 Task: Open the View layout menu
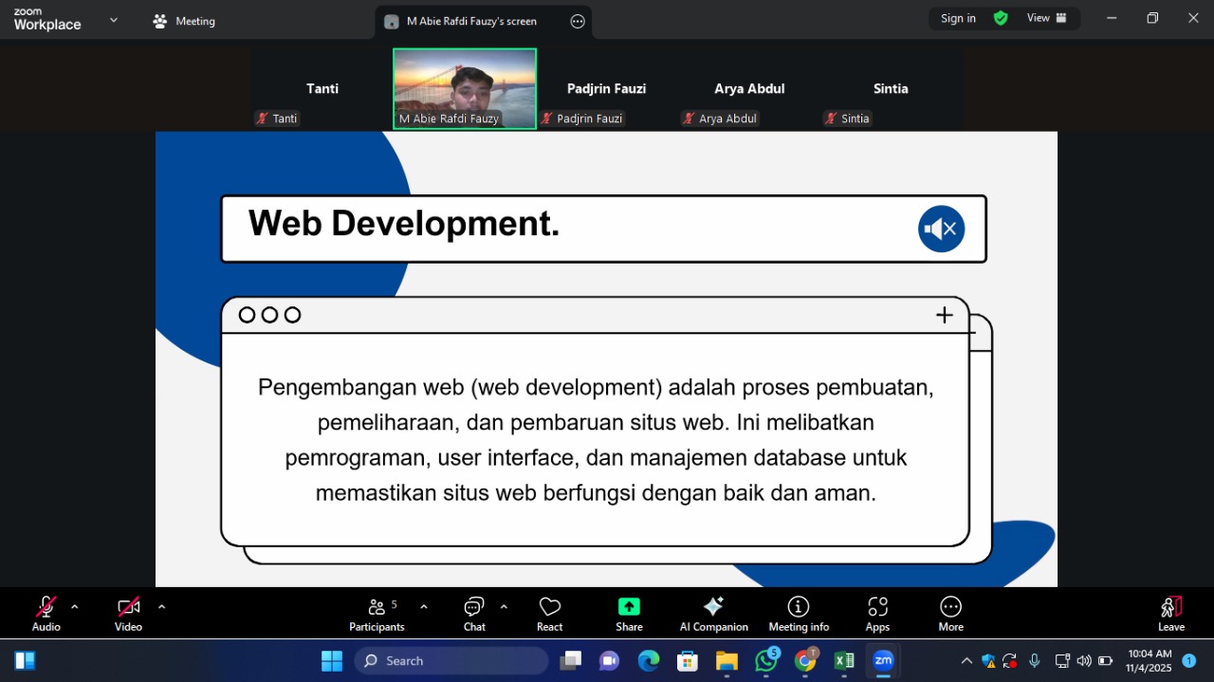click(1046, 18)
